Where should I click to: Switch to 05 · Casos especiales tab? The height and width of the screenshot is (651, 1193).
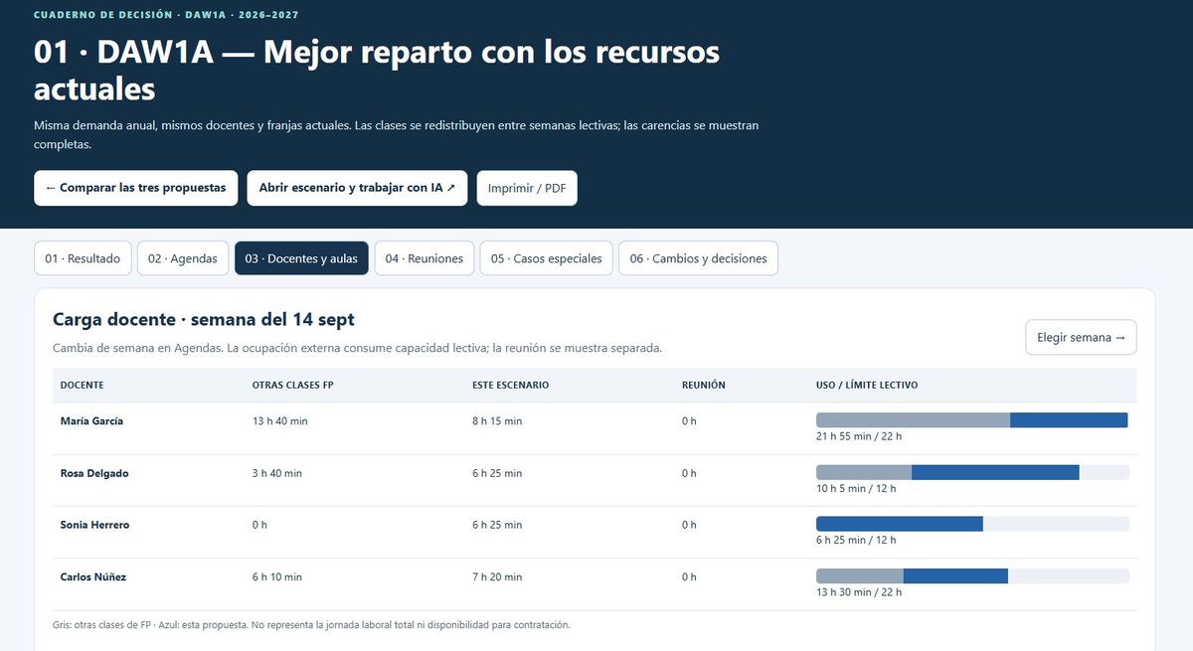(547, 258)
